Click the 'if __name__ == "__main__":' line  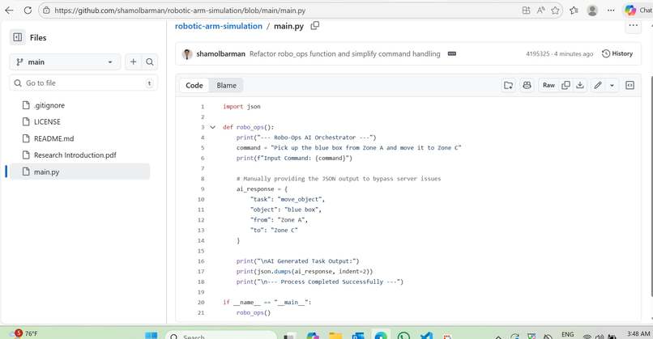click(x=267, y=303)
